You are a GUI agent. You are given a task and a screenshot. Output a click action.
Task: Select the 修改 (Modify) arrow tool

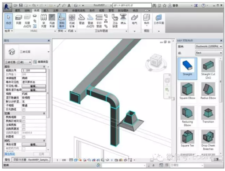[x=9, y=21]
